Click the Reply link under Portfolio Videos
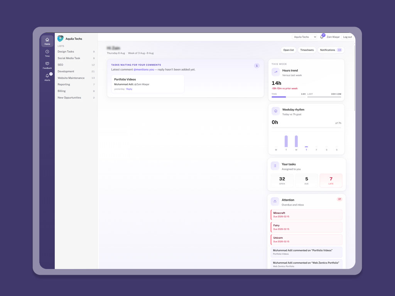 [x=129, y=89]
